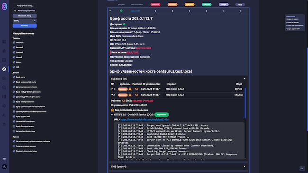Click the 'Высокий' badge in row 1
Screen dimensions: 308x173
click(123, 89)
